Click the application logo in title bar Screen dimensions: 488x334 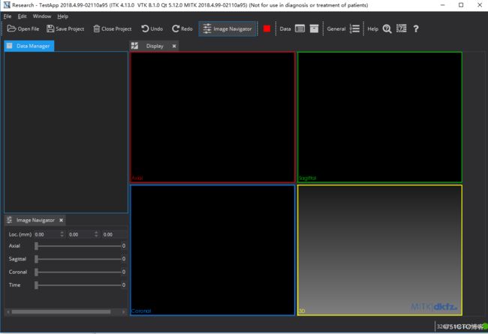coord(6,5)
